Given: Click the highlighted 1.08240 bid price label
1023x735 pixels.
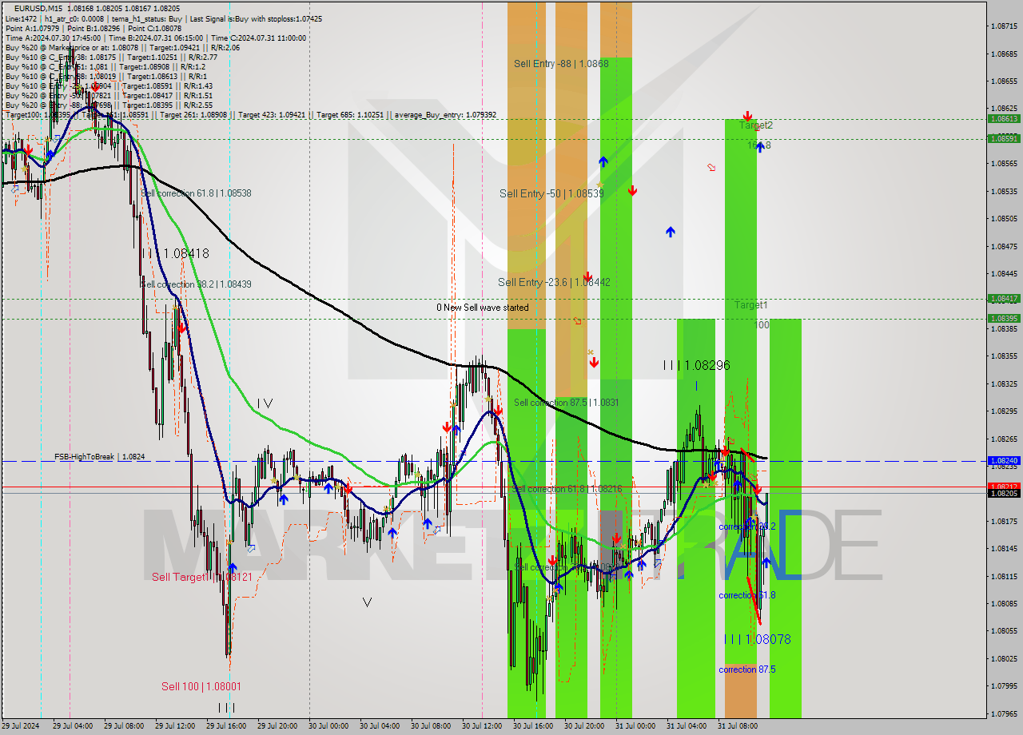Looking at the screenshot, I should pos(1002,461).
